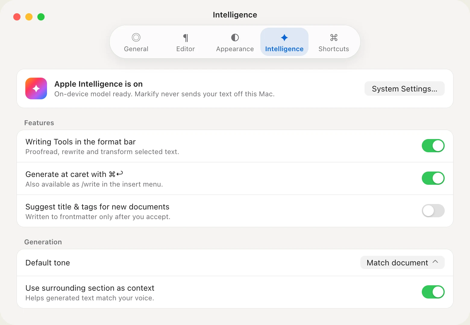Click the Appearance half-circle icon
The width and height of the screenshot is (470, 325).
235,37
